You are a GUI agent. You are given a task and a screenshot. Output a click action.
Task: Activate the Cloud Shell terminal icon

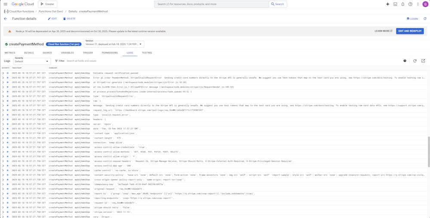click(x=395, y=4)
